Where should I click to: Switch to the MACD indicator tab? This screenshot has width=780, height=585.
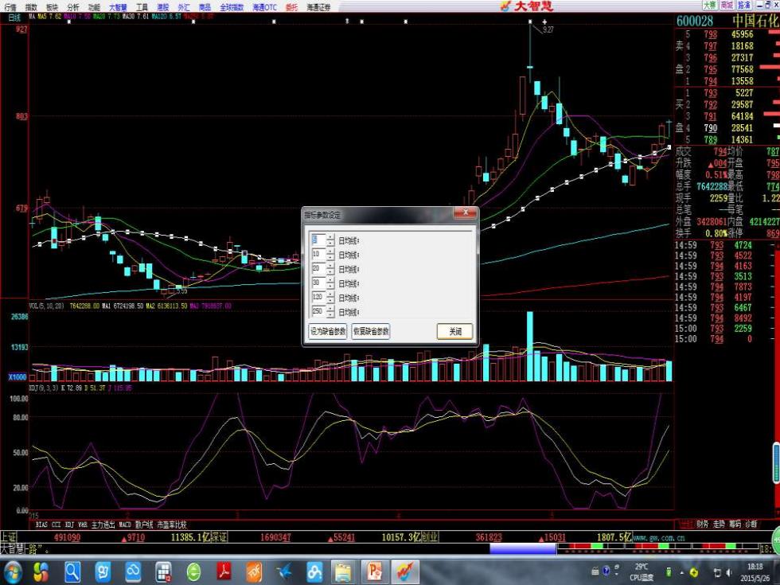[125, 525]
